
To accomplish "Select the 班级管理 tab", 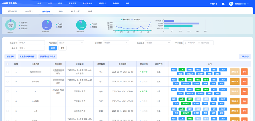I will pos(46,11).
